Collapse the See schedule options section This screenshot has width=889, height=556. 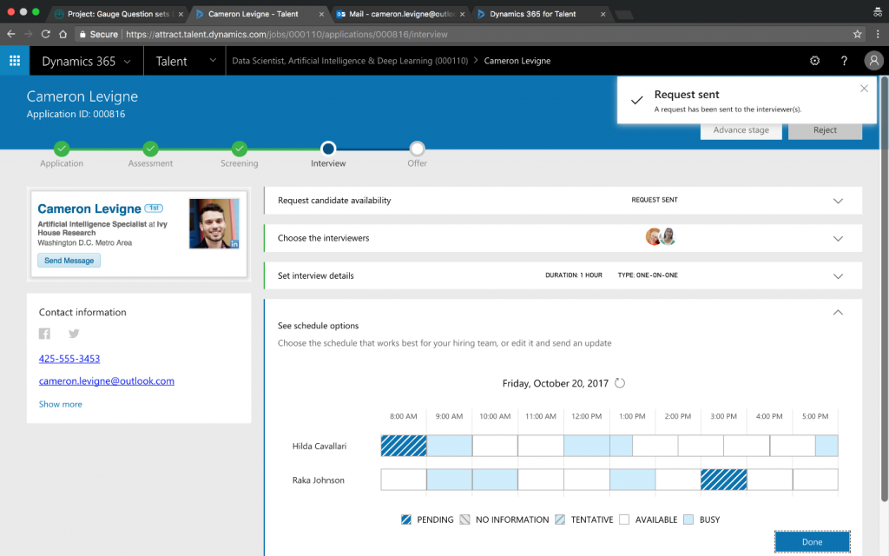(x=838, y=313)
